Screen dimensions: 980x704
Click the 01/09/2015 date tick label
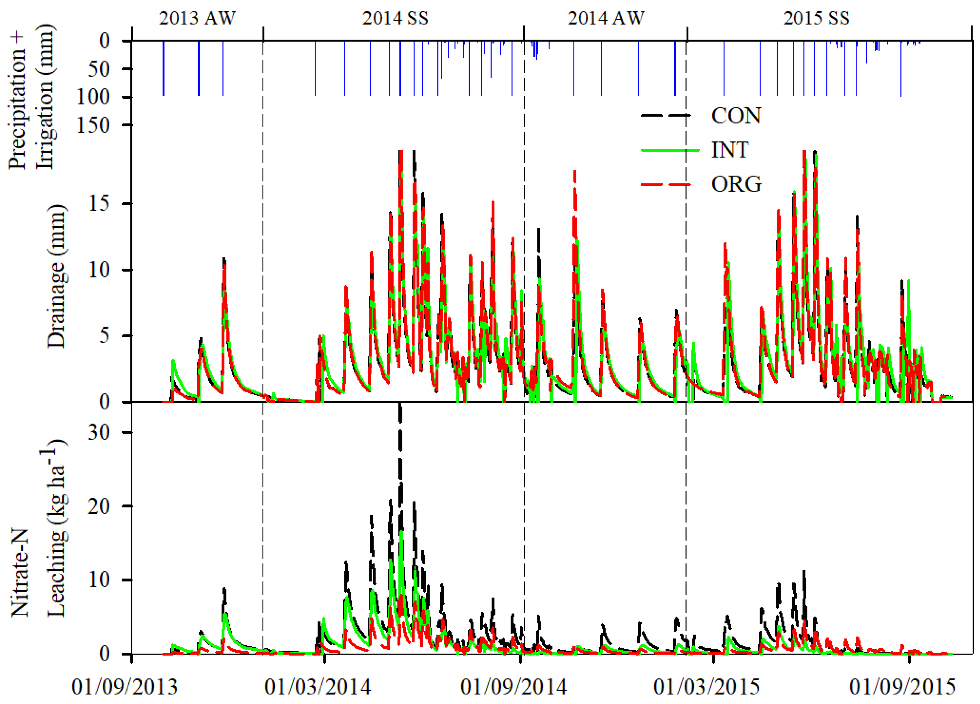click(902, 687)
